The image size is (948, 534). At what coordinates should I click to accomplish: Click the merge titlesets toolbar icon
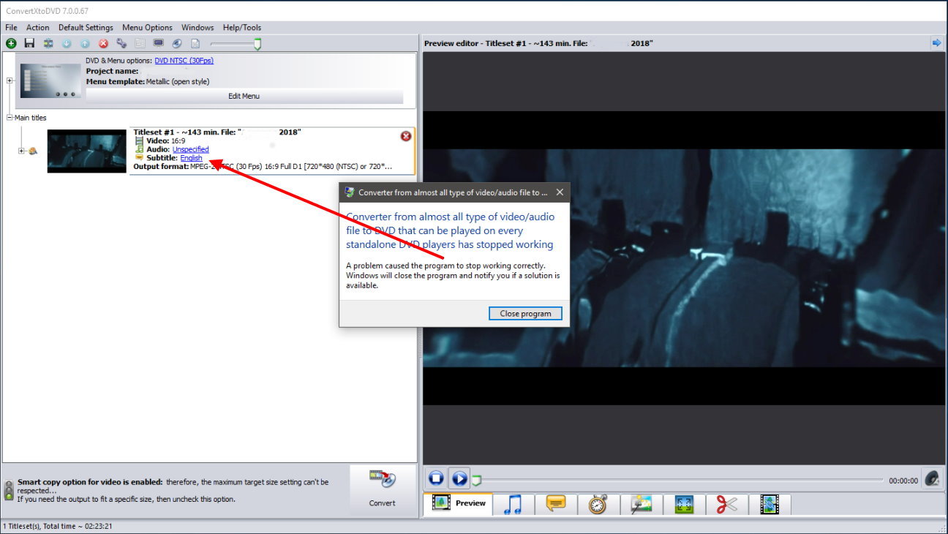click(48, 44)
